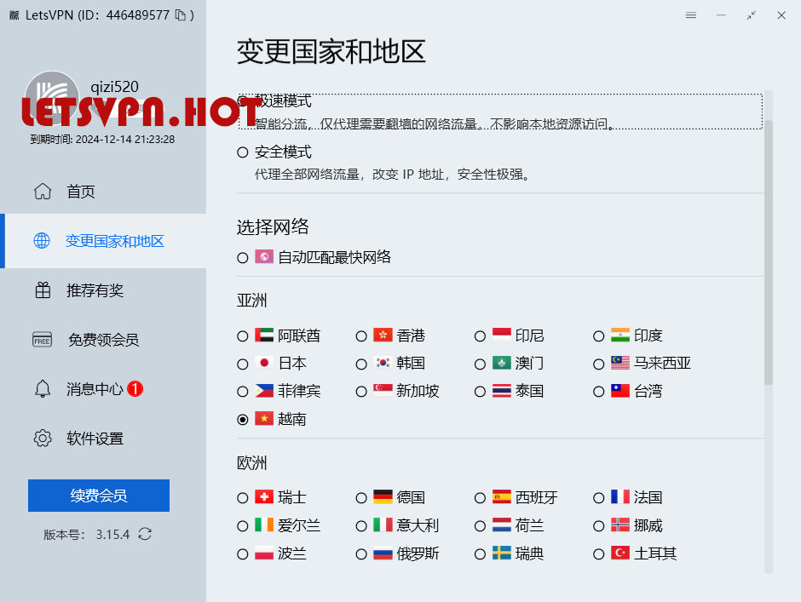
Task: Open the hamburger menu in title bar
Action: click(x=691, y=15)
